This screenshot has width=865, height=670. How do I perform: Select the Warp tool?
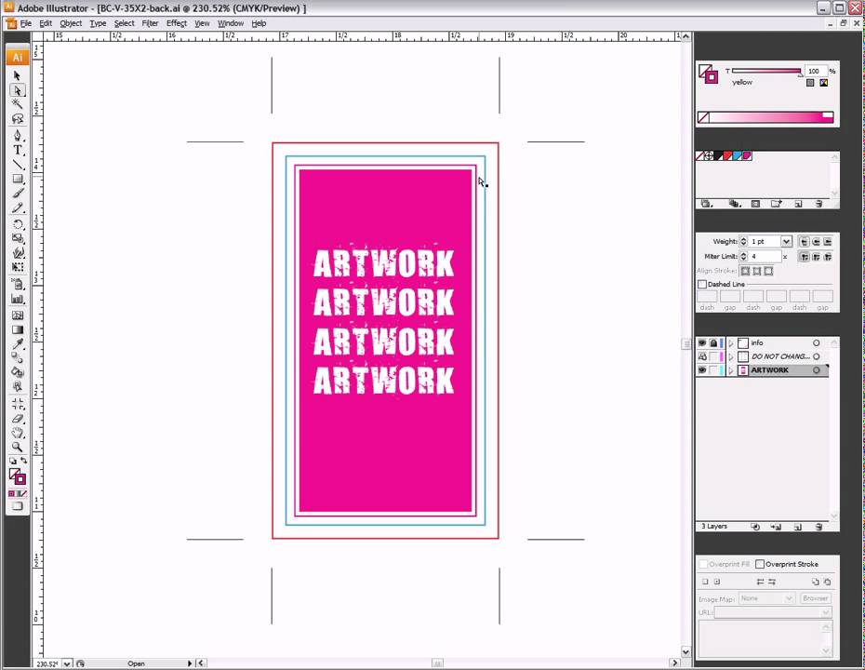click(x=17, y=253)
